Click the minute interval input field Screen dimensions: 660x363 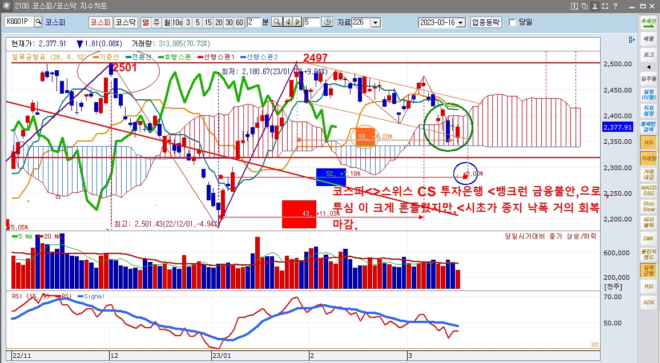pyautogui.click(x=253, y=22)
